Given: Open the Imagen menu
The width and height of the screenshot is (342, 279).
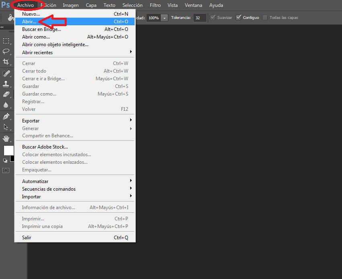Looking at the screenshot, I should click(71, 5).
